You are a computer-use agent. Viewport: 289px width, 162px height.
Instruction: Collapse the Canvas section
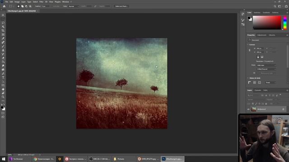click(248, 45)
